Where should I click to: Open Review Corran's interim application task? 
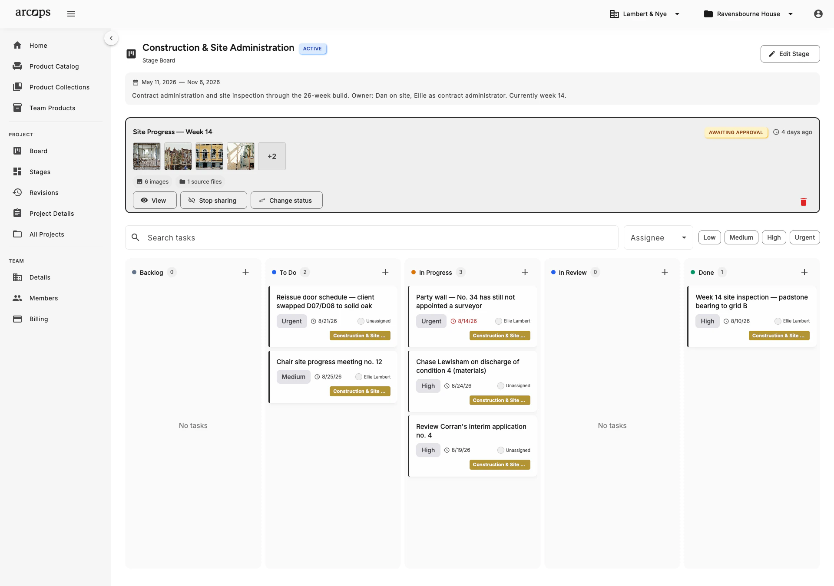[473, 446]
